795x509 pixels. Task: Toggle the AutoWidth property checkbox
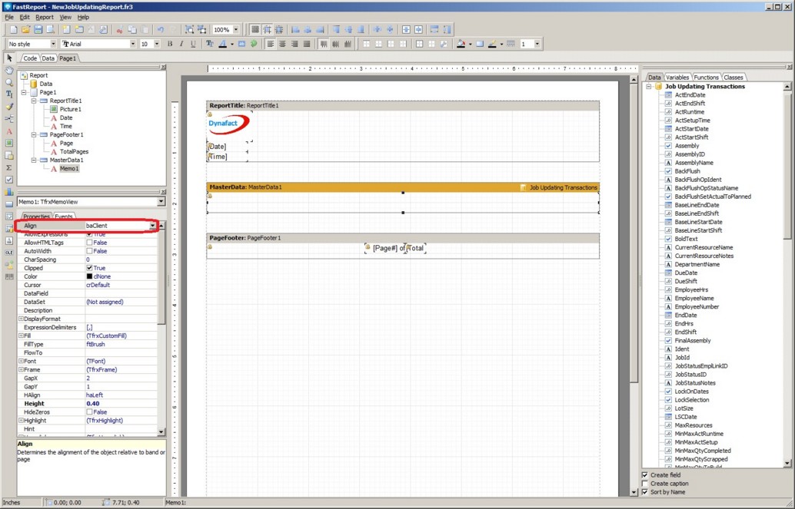point(90,251)
